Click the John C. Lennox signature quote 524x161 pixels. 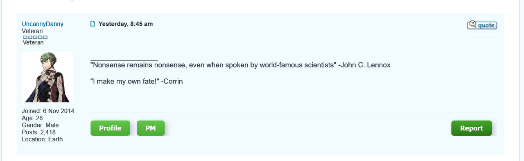(240, 65)
